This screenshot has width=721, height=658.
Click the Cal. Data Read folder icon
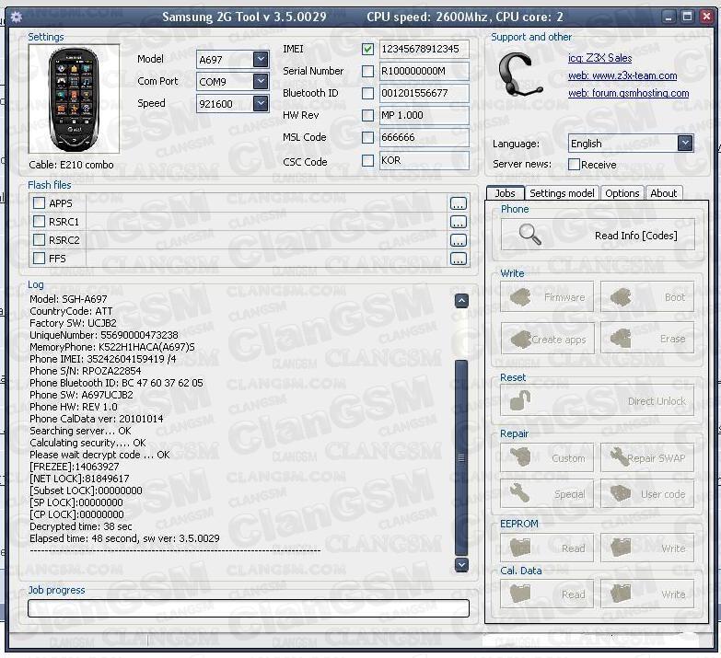(520, 594)
